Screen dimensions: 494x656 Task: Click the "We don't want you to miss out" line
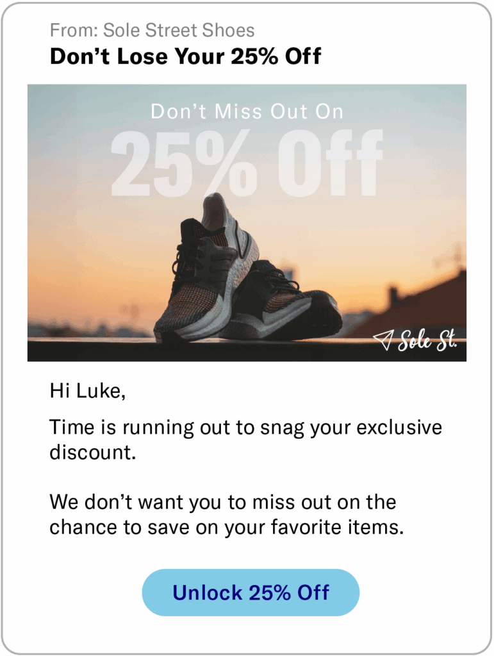click(x=223, y=502)
